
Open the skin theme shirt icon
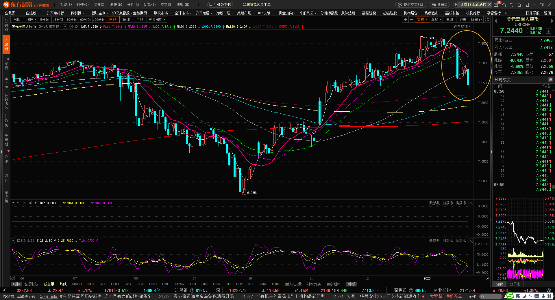point(519,5)
